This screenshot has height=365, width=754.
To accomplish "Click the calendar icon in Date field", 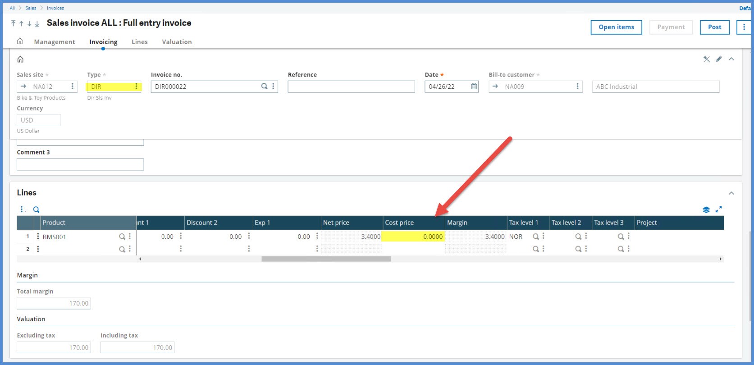I will point(474,86).
